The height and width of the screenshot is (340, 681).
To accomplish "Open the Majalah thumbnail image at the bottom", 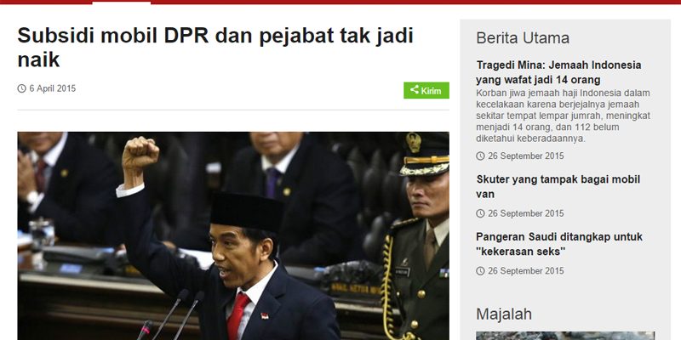I will pyautogui.click(x=565, y=336).
